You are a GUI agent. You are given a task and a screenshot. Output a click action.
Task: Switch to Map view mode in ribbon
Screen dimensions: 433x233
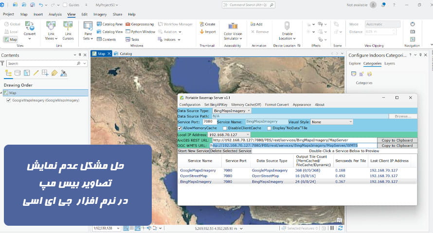(x=11, y=39)
